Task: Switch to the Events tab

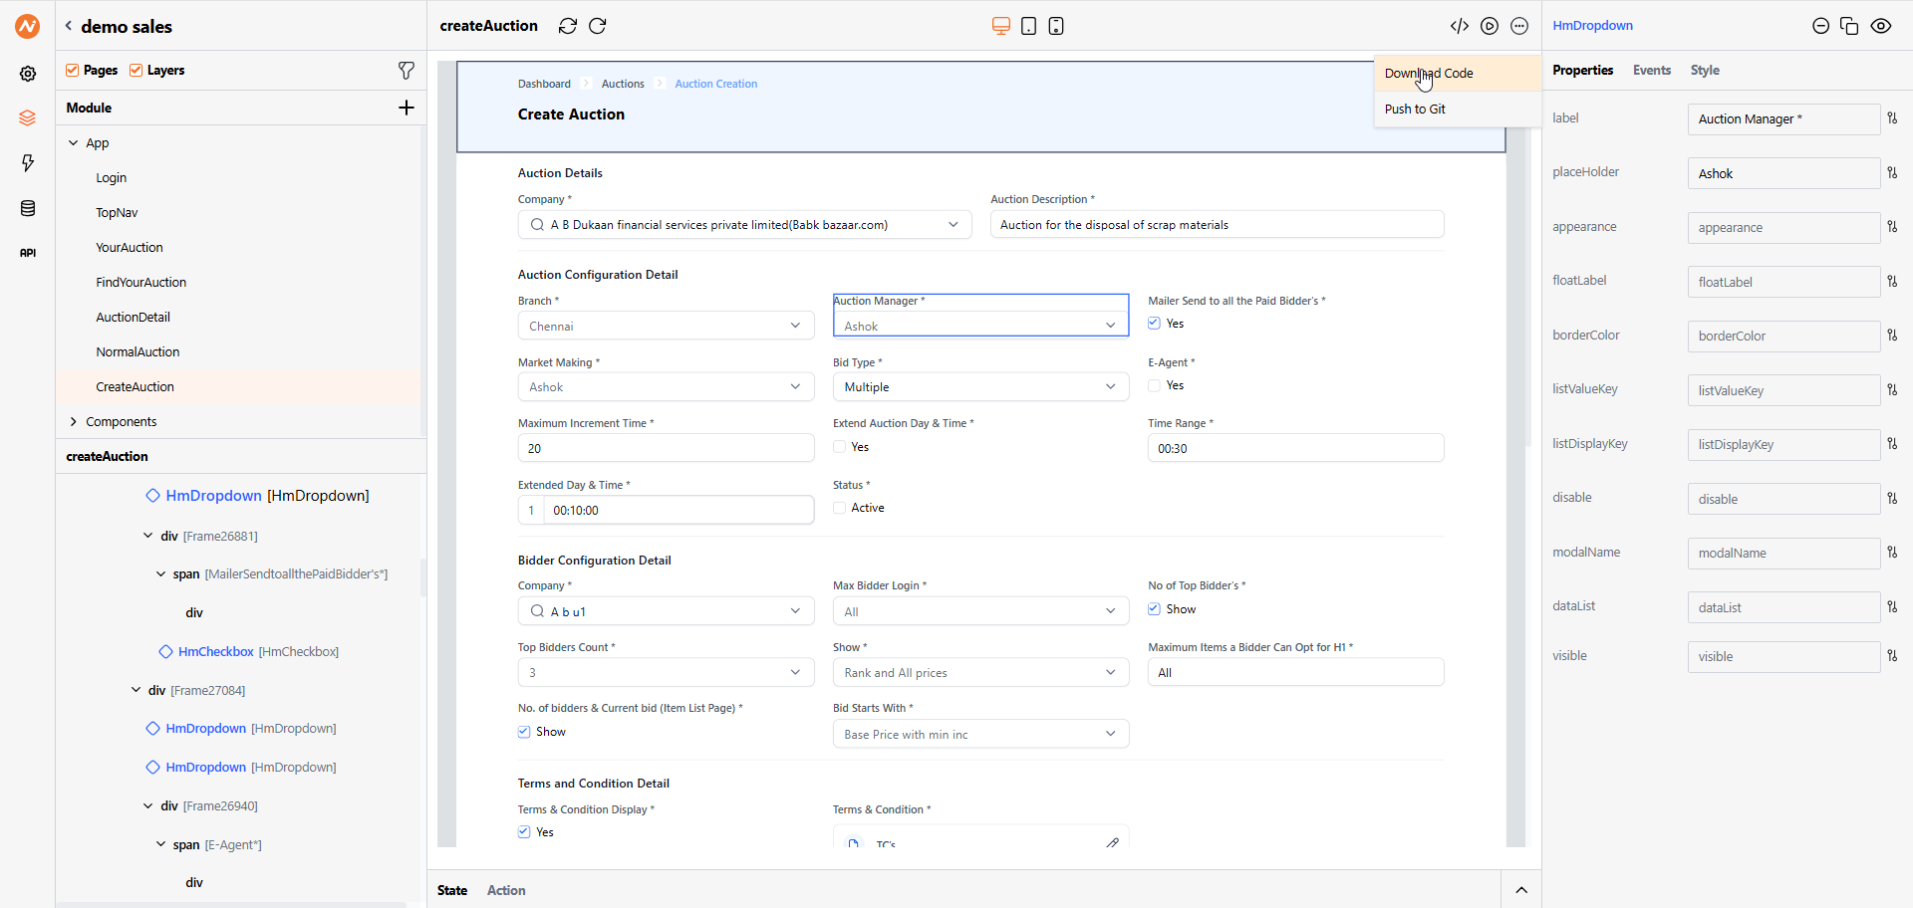Action: [x=1651, y=70]
